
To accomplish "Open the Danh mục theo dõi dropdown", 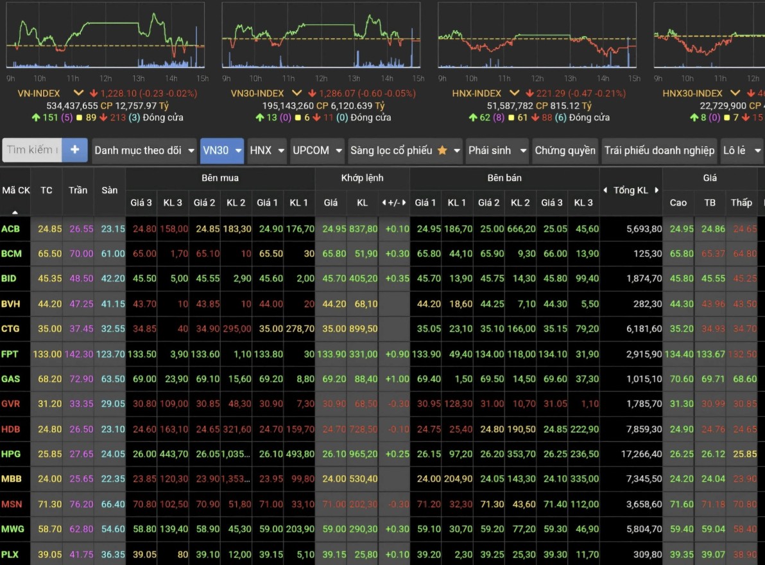I will (144, 150).
